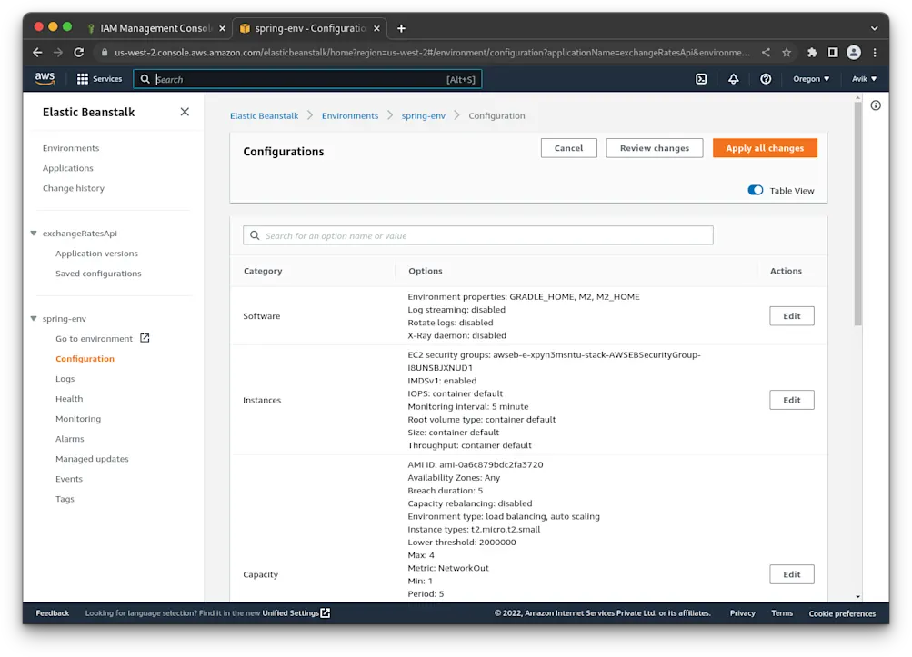This screenshot has width=912, height=657.
Task: Open the Oregon region dropdown
Action: (810, 78)
